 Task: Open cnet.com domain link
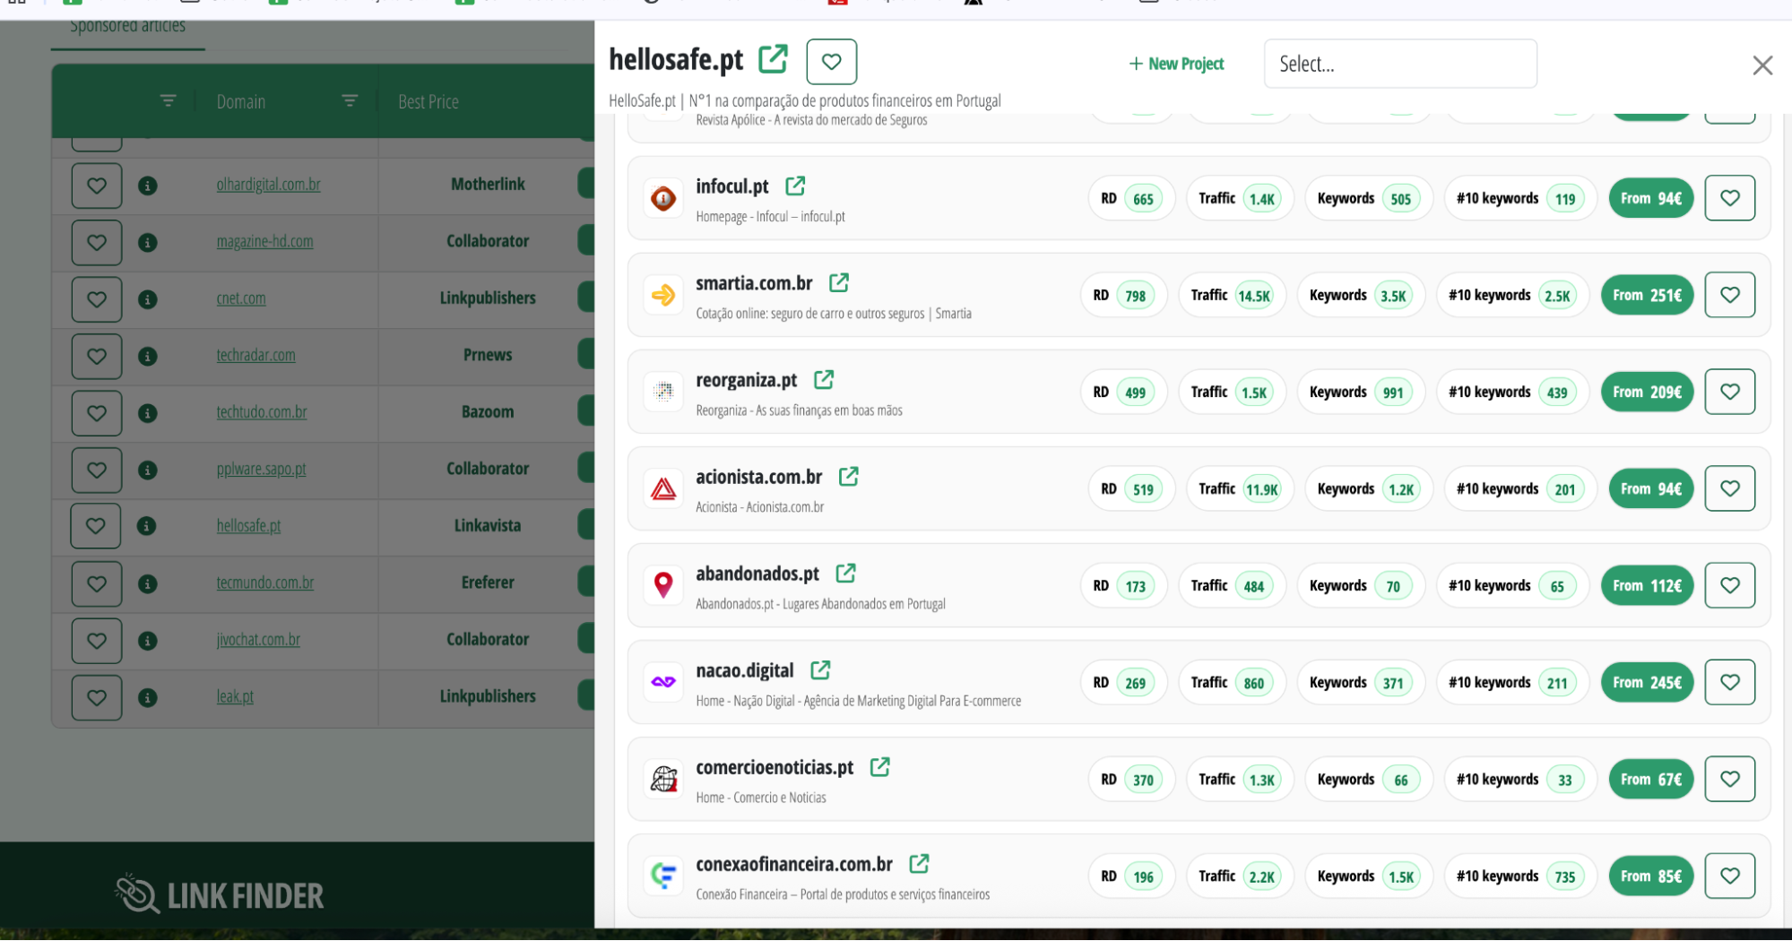point(240,298)
